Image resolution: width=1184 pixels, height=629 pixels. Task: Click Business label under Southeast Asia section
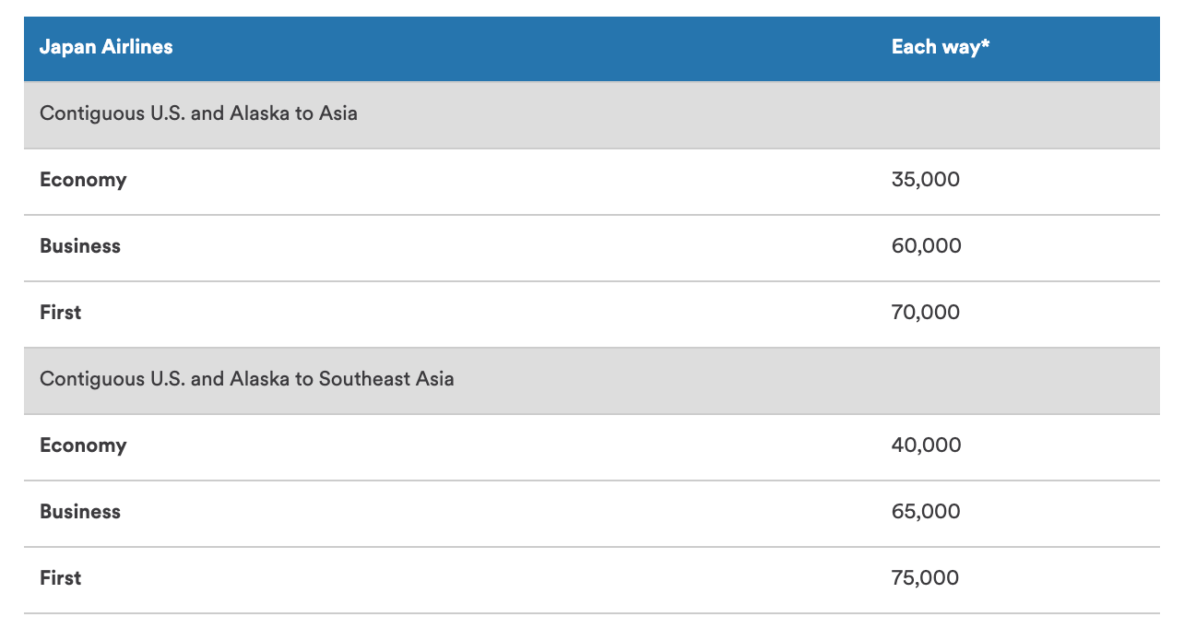[x=80, y=512]
